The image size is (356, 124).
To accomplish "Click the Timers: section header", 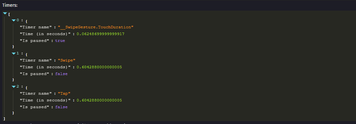I will [10, 5].
